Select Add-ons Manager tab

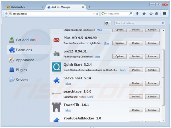[66, 7]
